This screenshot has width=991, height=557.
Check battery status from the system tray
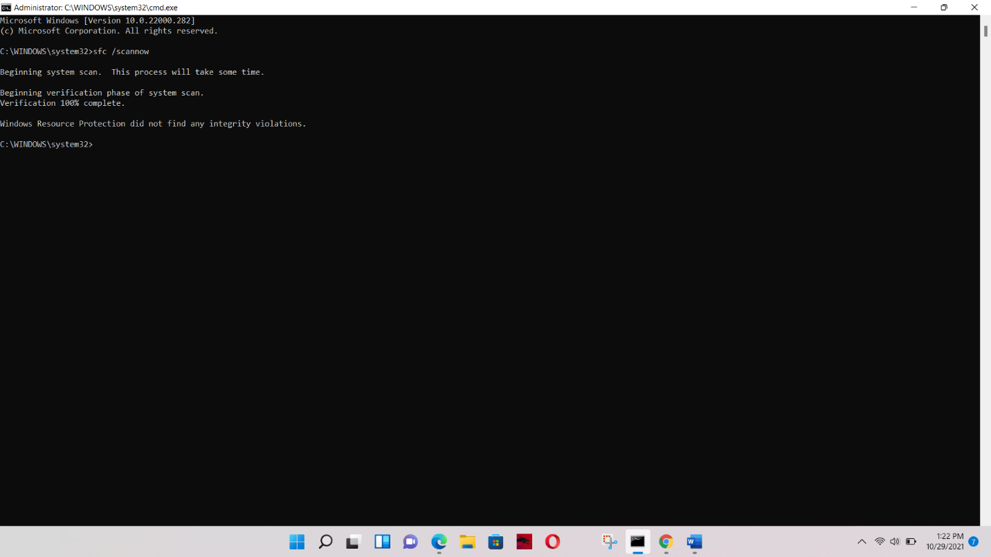tap(911, 542)
